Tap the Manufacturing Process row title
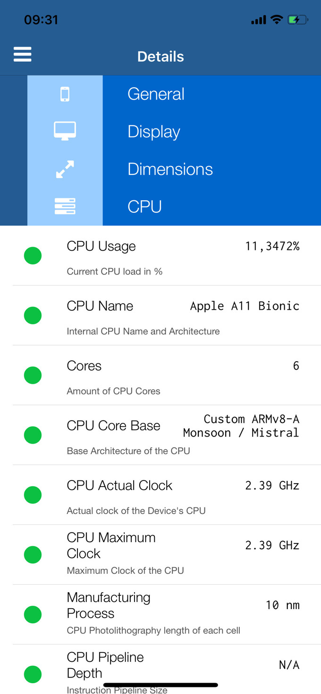Viewport: 321px width, 694px height. coord(109,605)
